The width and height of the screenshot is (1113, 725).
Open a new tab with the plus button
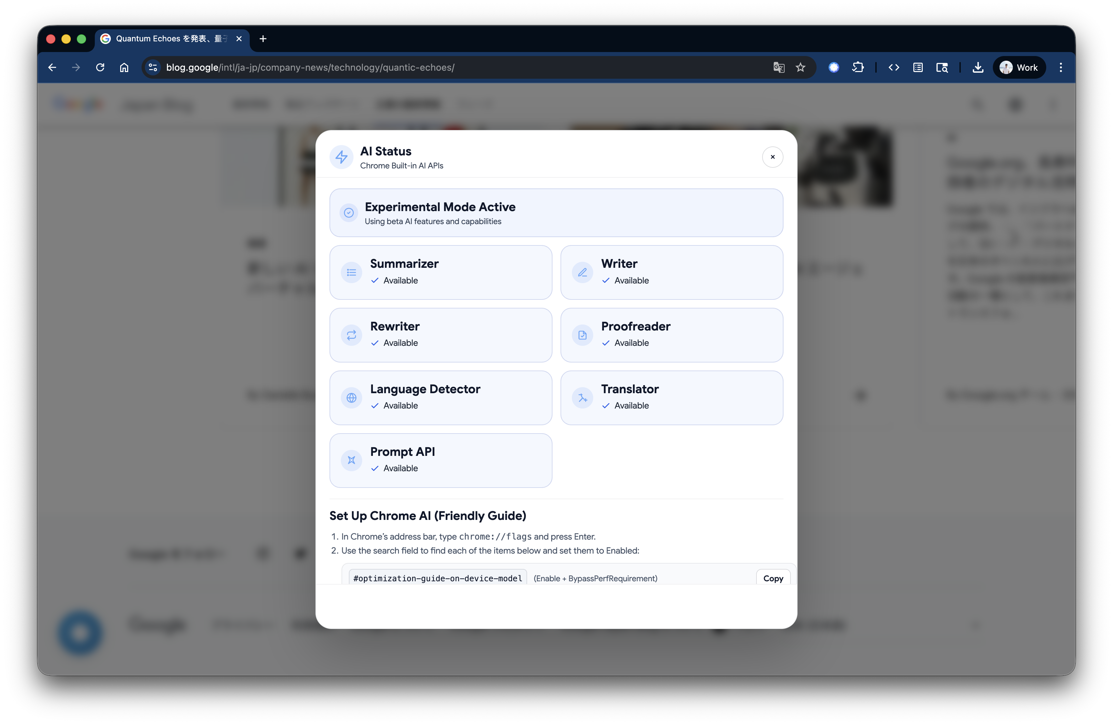(263, 39)
